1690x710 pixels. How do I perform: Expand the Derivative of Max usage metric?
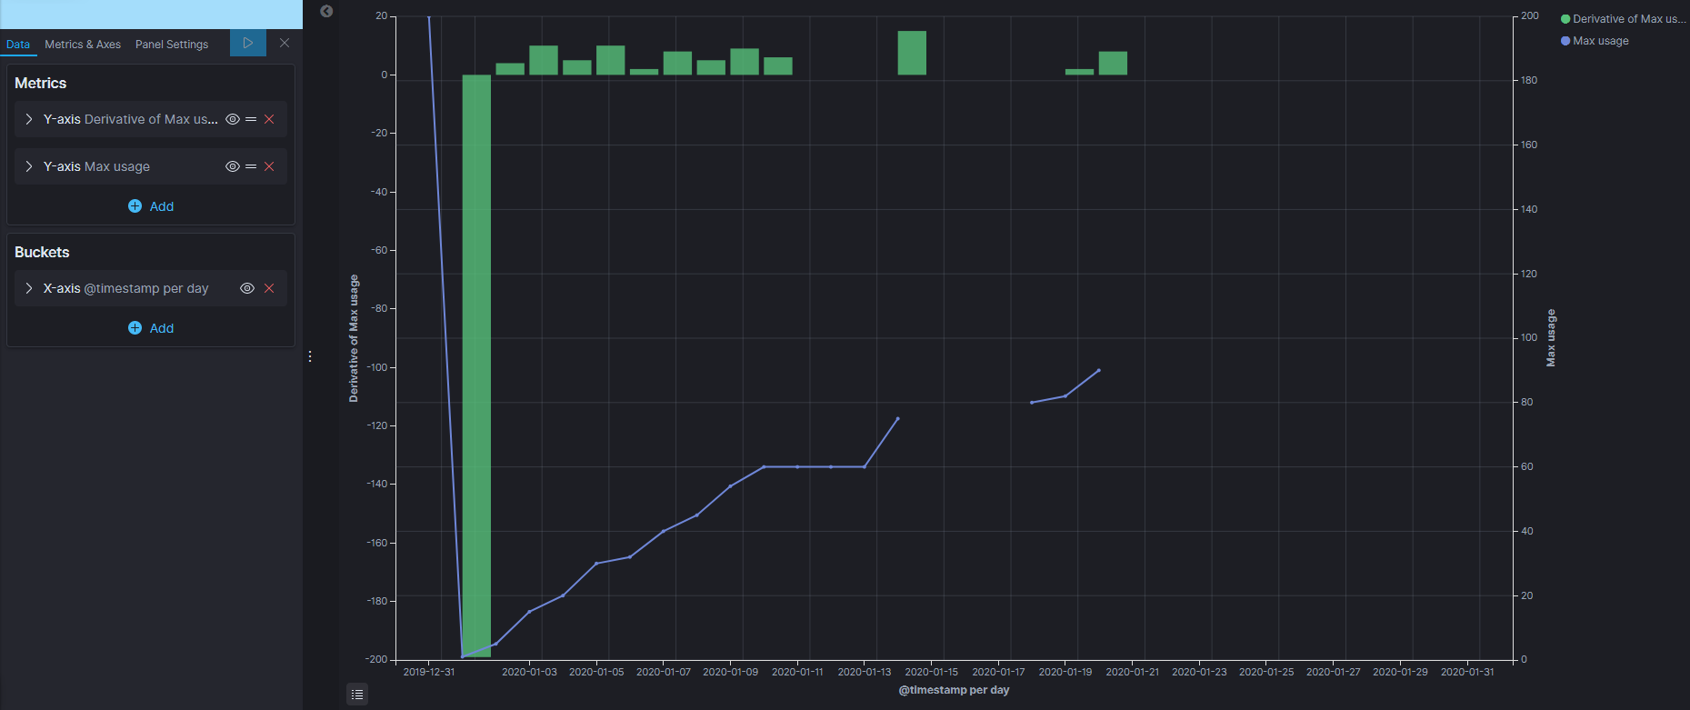(29, 119)
